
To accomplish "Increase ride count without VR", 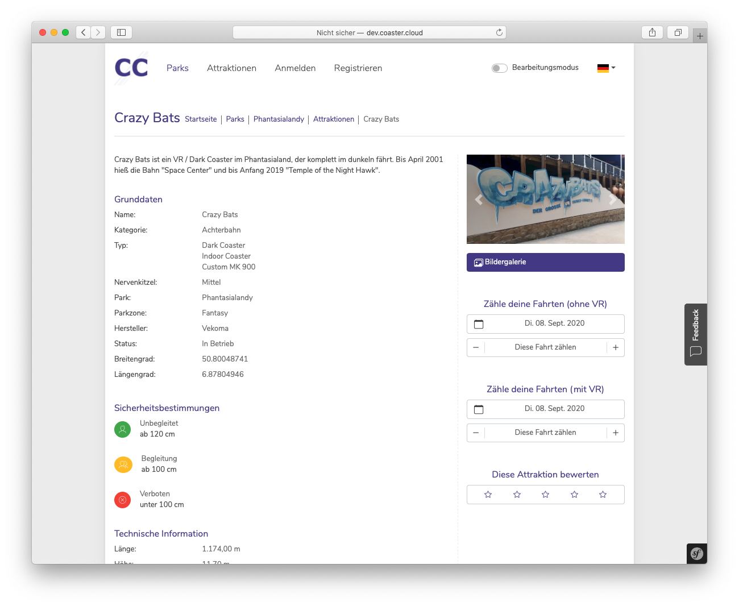I will click(x=616, y=347).
